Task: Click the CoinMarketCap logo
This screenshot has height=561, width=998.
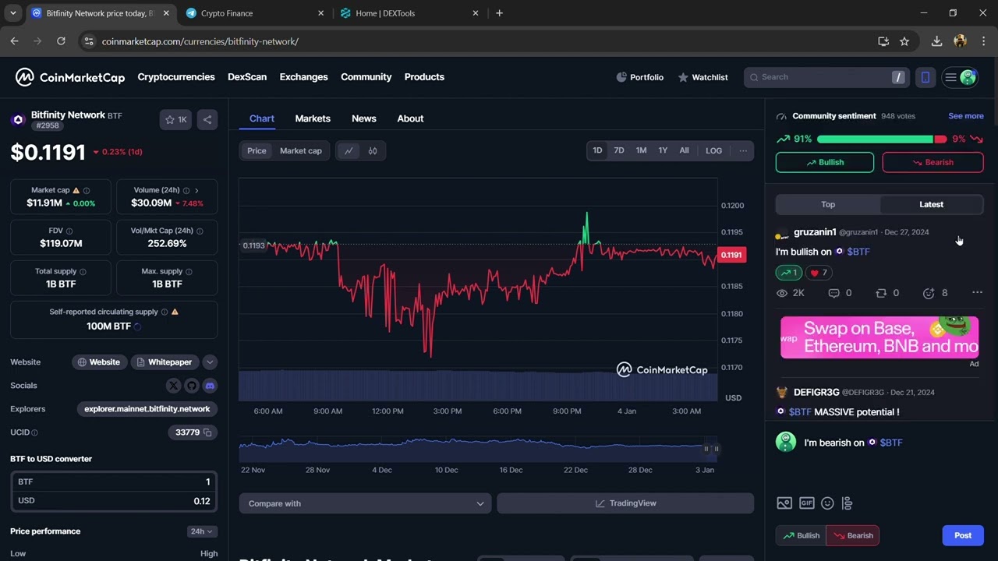Action: (x=70, y=77)
